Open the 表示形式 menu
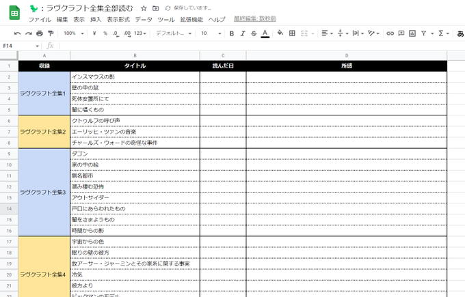This screenshot has width=465, height=297. pyautogui.click(x=118, y=20)
